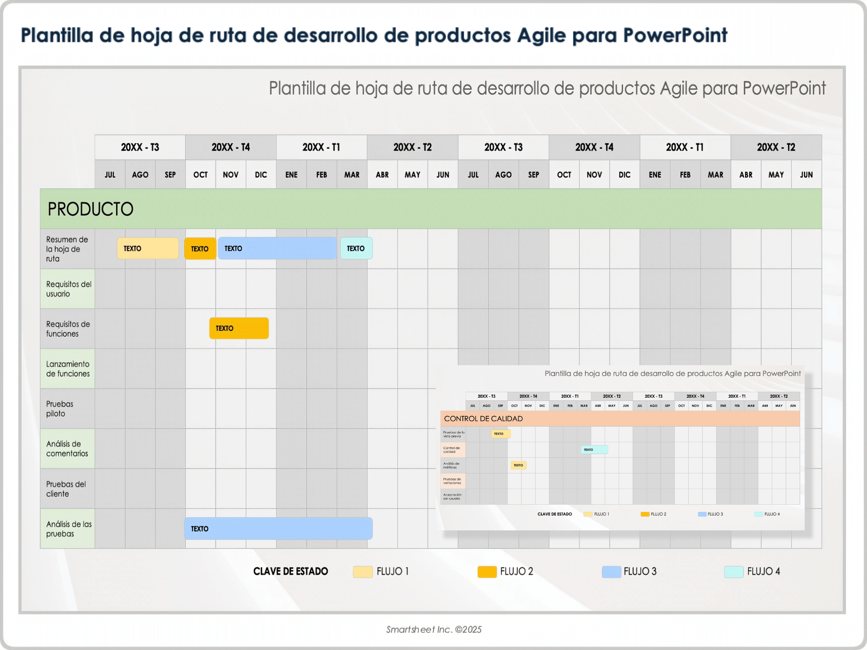Select the CONTROL DE CALIDAD header in the inset
The height and width of the screenshot is (650, 867).
(x=484, y=419)
